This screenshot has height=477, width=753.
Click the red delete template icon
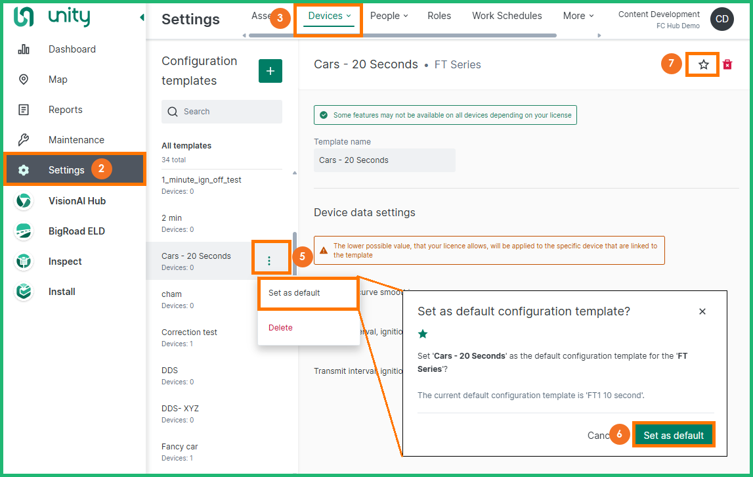coord(727,64)
